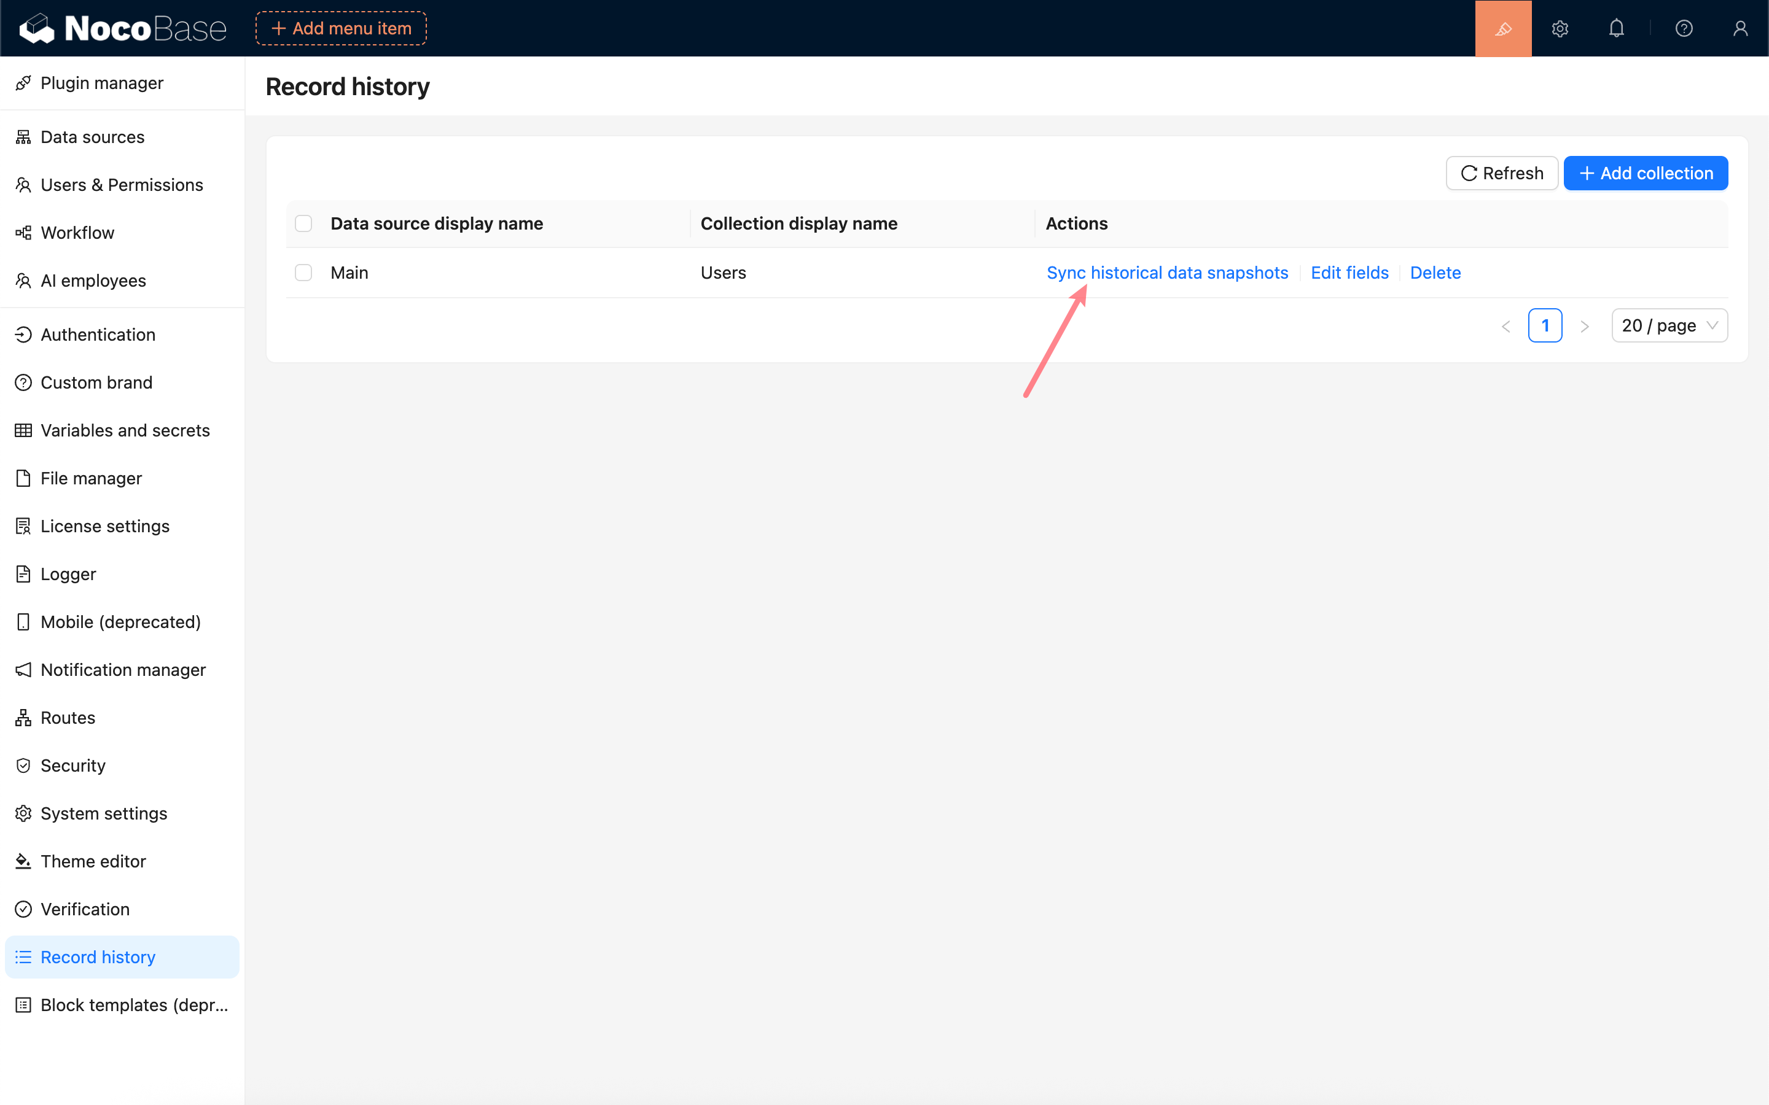This screenshot has width=1769, height=1105.
Task: Check the Main Users row checkbox
Action: (x=303, y=273)
